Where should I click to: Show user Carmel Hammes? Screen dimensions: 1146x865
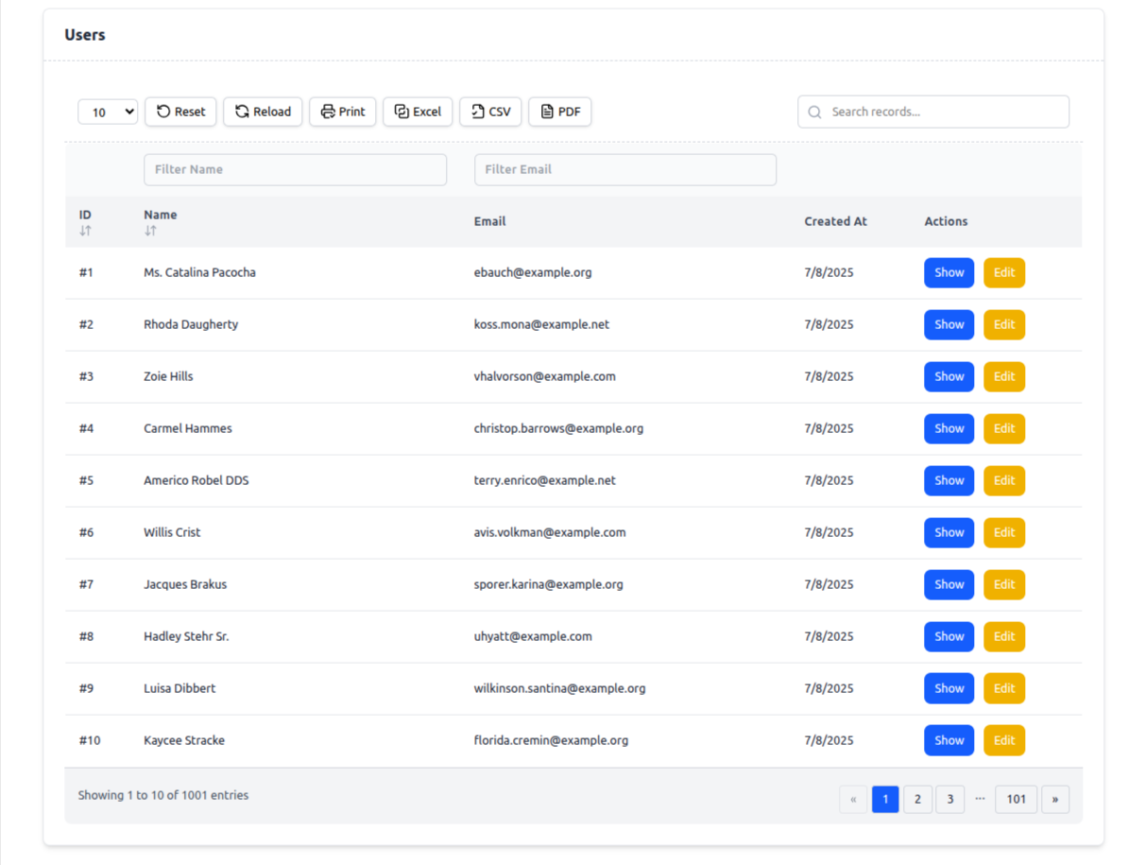[949, 428]
